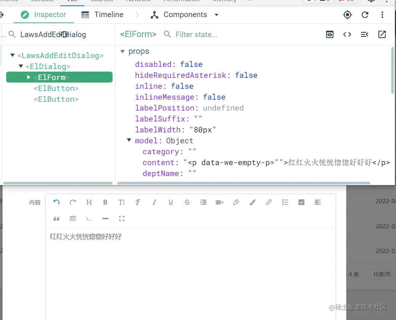
Task: Click the state panel vertical scrollbar
Action: point(392,70)
